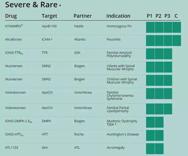Click the Acromegaly indication
The height and width of the screenshot is (156, 188).
click(116, 148)
